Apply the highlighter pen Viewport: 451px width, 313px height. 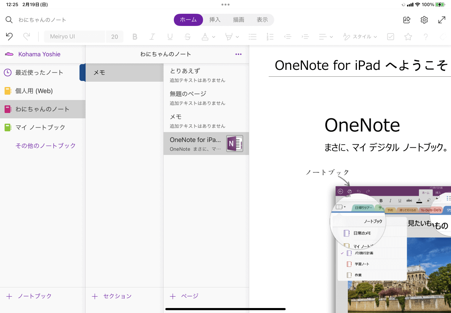click(229, 37)
